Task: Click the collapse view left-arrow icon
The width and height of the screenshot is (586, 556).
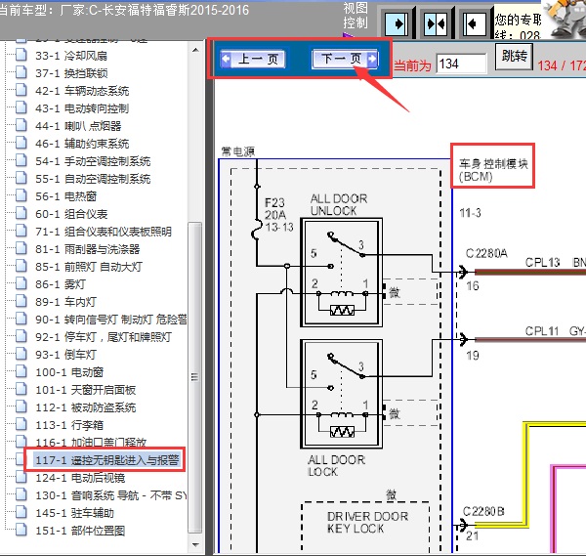Action: [475, 23]
